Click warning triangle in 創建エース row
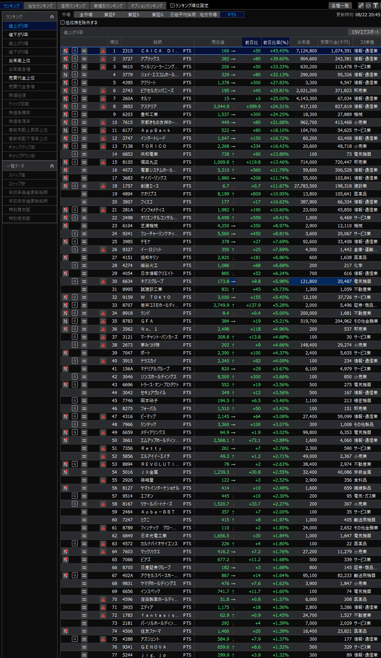Screen dimensions: 381x658 coord(103,186)
